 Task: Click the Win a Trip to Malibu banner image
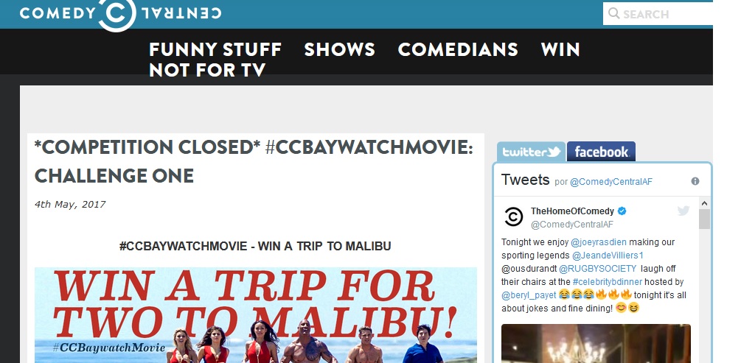click(256, 315)
